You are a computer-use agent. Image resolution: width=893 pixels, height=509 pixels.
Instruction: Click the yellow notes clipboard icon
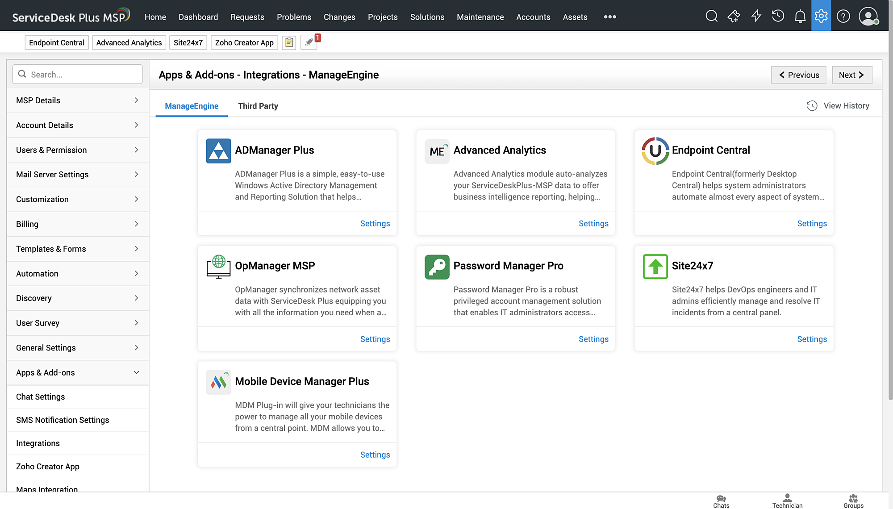(289, 43)
